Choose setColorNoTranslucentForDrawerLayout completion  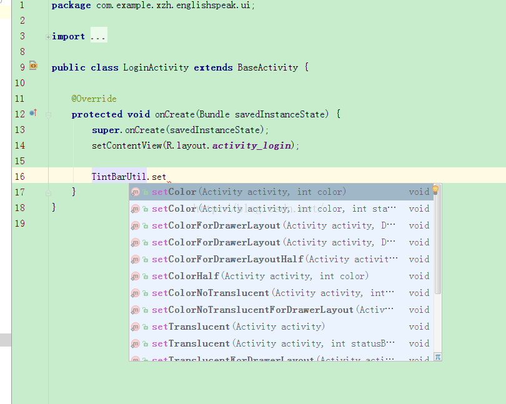click(x=281, y=310)
